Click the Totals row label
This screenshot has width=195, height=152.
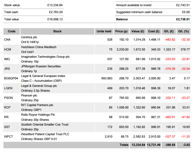(x=124, y=145)
